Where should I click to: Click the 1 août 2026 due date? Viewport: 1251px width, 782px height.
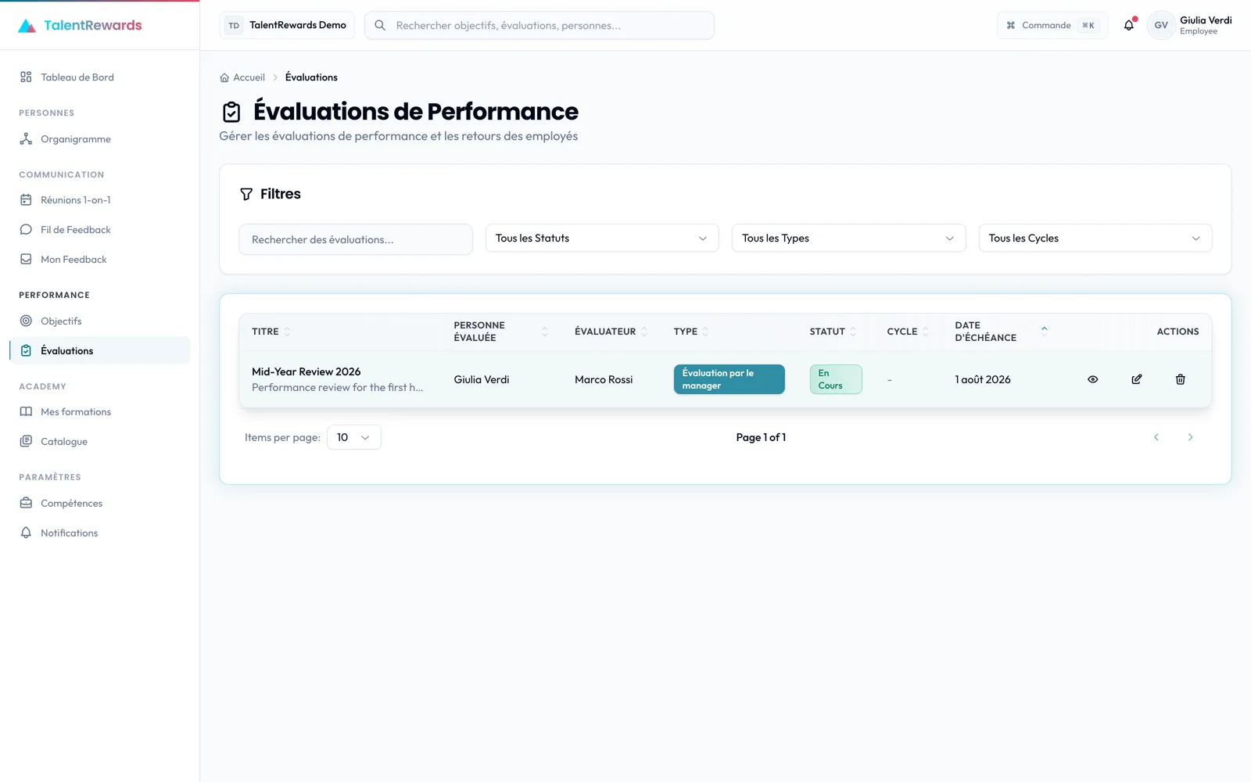tap(983, 379)
